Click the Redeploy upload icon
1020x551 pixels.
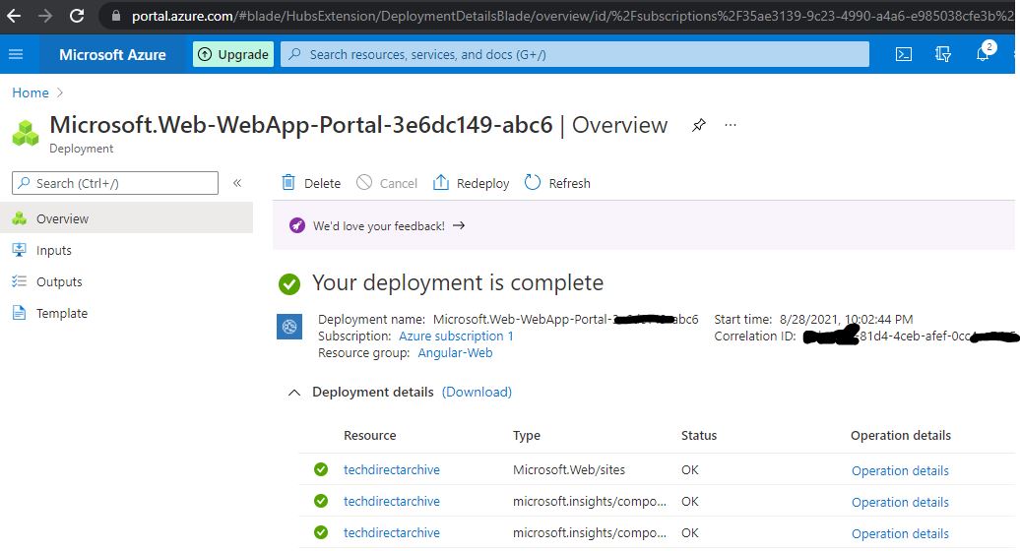pyautogui.click(x=441, y=183)
